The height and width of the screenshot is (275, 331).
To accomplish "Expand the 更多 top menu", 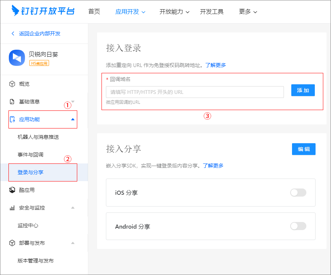I will click(248, 12).
